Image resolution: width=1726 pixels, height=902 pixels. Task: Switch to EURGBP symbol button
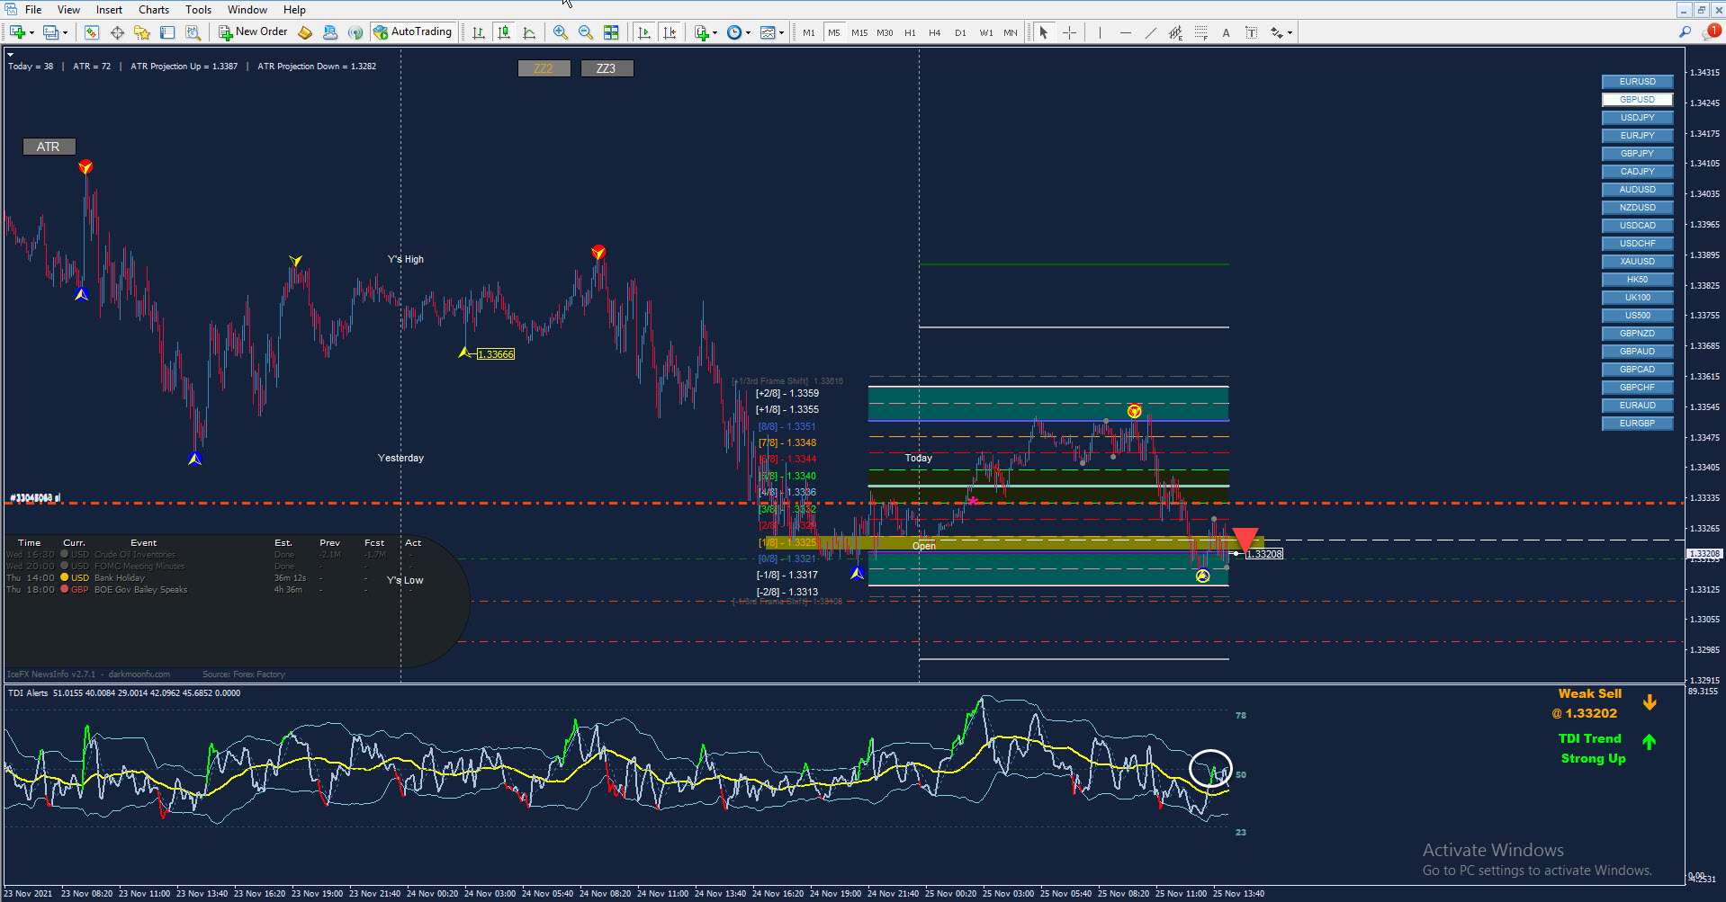[x=1637, y=424]
